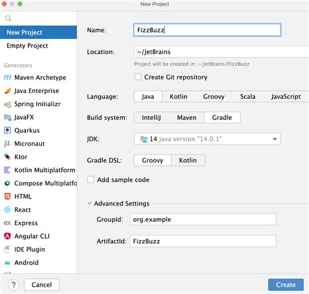The width and height of the screenshot is (309, 294).
Task: Select the Compose Multiplatform generator label
Action: tap(46, 183)
